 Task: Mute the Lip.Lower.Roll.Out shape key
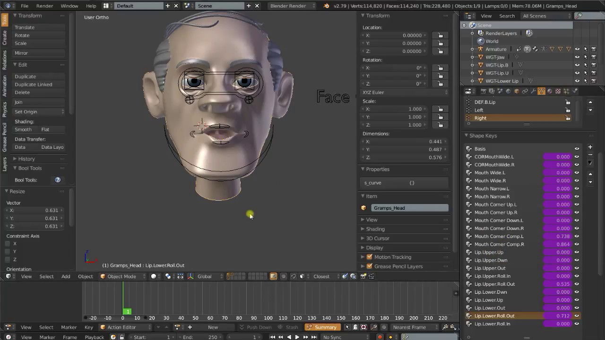click(x=577, y=316)
